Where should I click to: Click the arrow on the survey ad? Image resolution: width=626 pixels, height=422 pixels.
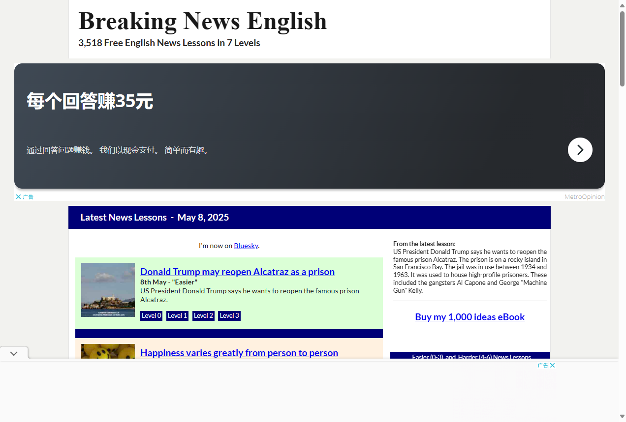(580, 150)
